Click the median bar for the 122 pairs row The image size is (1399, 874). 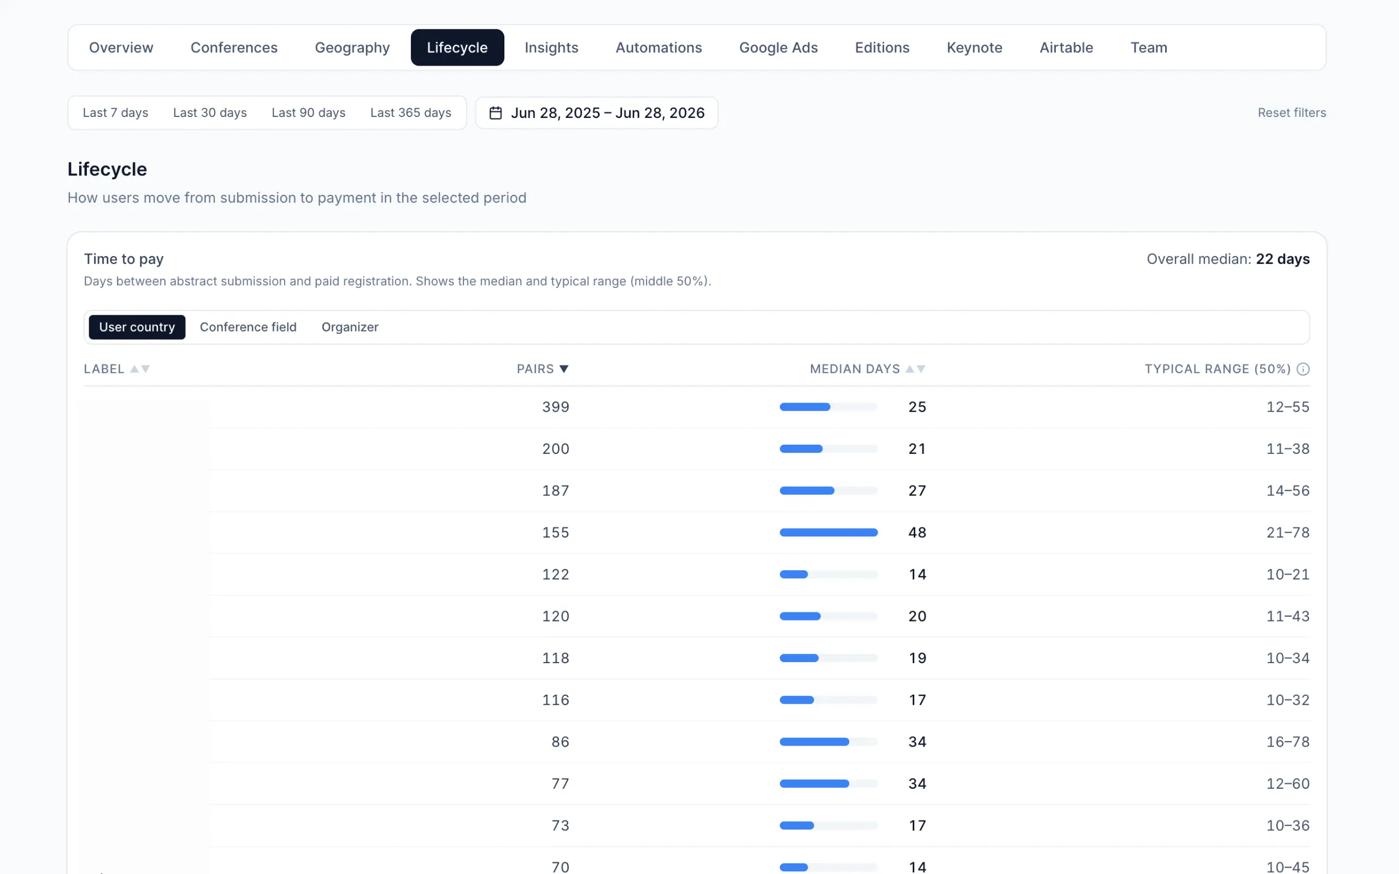pyautogui.click(x=828, y=575)
